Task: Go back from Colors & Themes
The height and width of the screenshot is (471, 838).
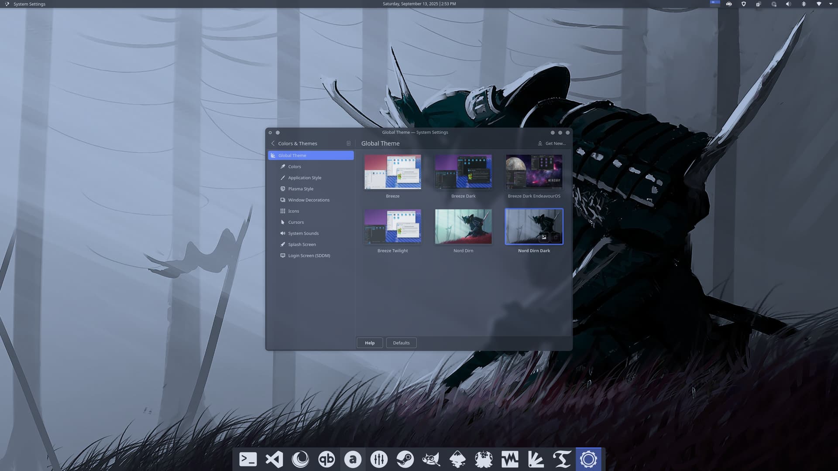Action: click(x=273, y=143)
